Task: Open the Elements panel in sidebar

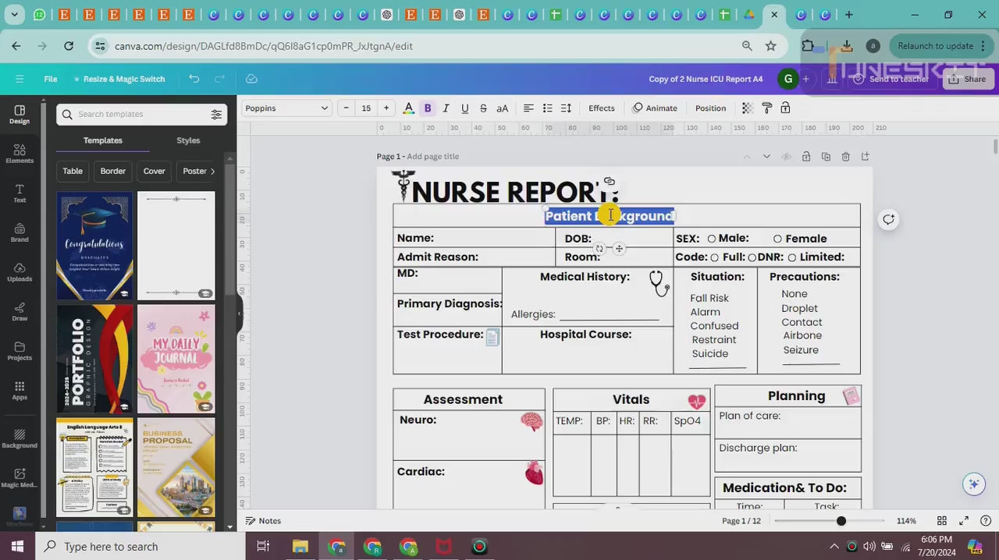Action: (x=20, y=154)
